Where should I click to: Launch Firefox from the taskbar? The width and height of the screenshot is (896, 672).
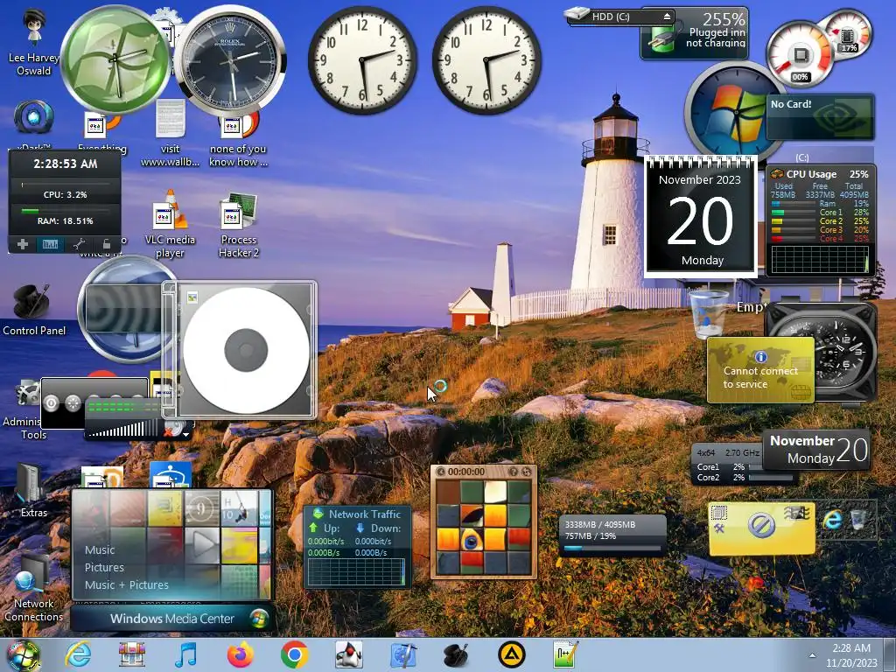pos(240,654)
